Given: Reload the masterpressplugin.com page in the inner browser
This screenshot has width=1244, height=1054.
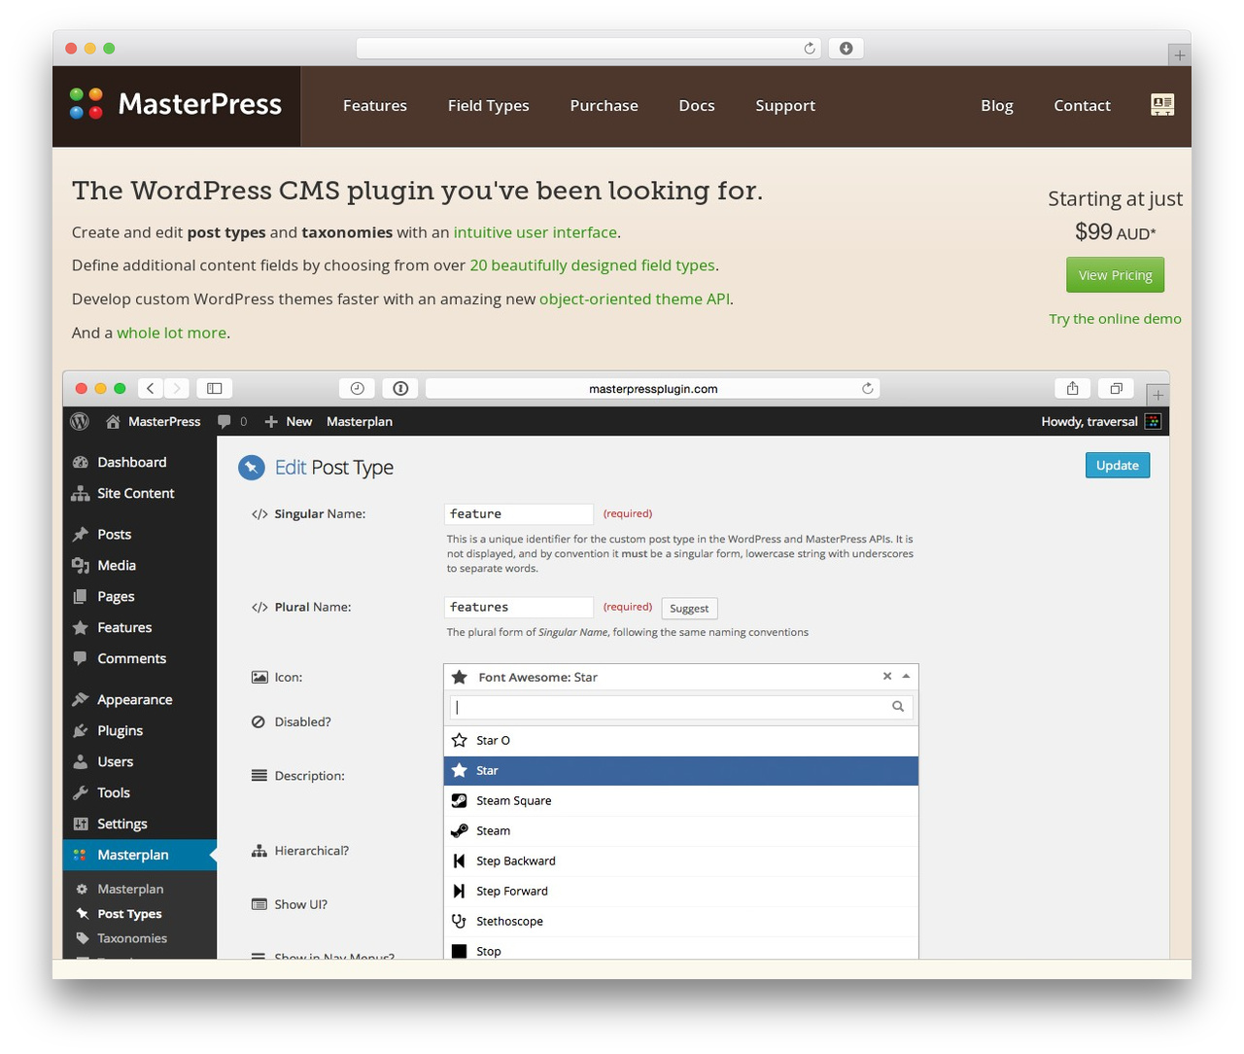Looking at the screenshot, I should [x=868, y=388].
